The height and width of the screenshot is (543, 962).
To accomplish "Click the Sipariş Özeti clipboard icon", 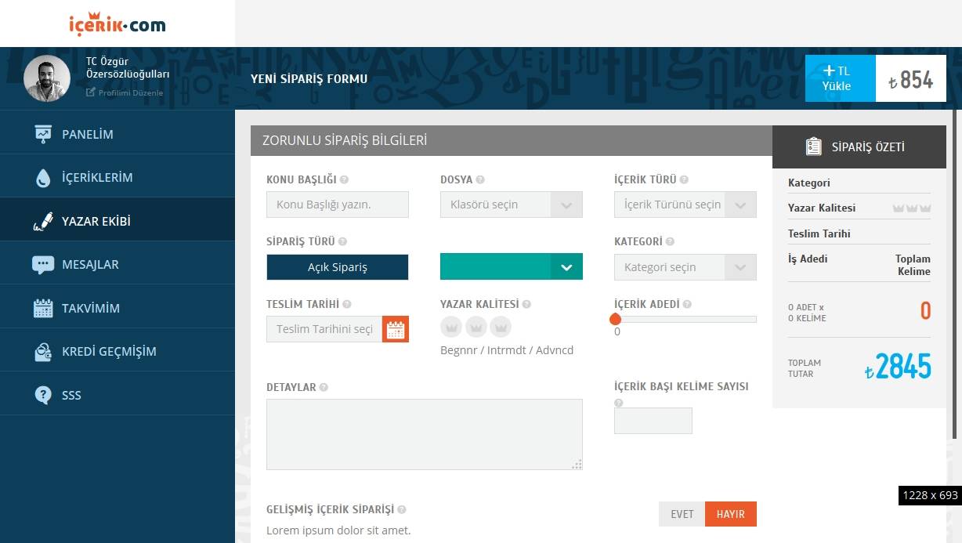I will pos(812,147).
